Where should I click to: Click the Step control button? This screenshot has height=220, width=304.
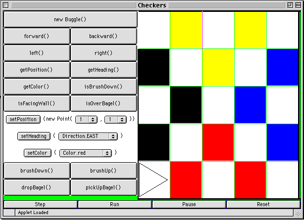click(40, 204)
